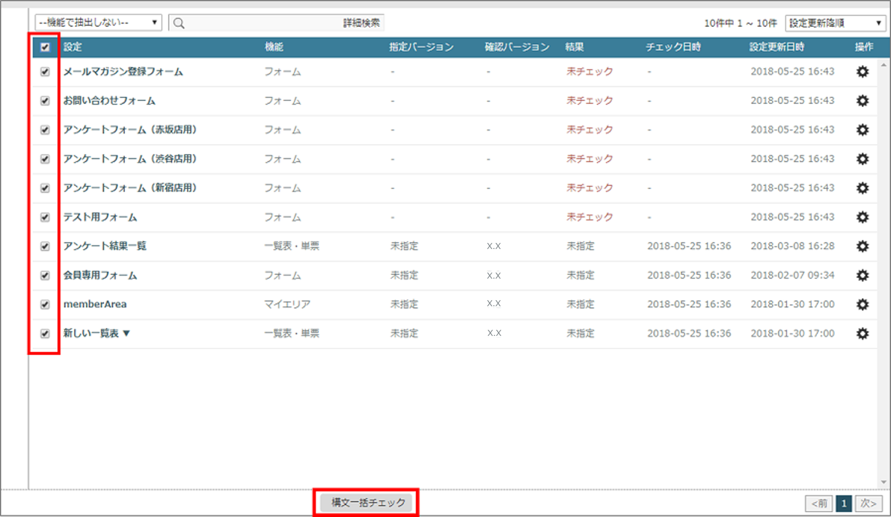
Task: Click the 確認バージョン column header
Action: tap(517, 47)
